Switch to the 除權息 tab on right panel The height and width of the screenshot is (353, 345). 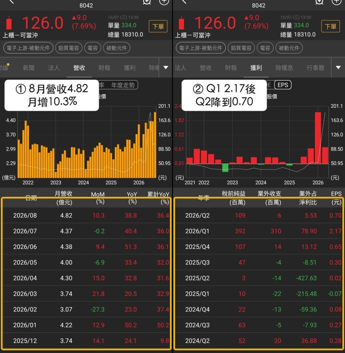pos(284,68)
